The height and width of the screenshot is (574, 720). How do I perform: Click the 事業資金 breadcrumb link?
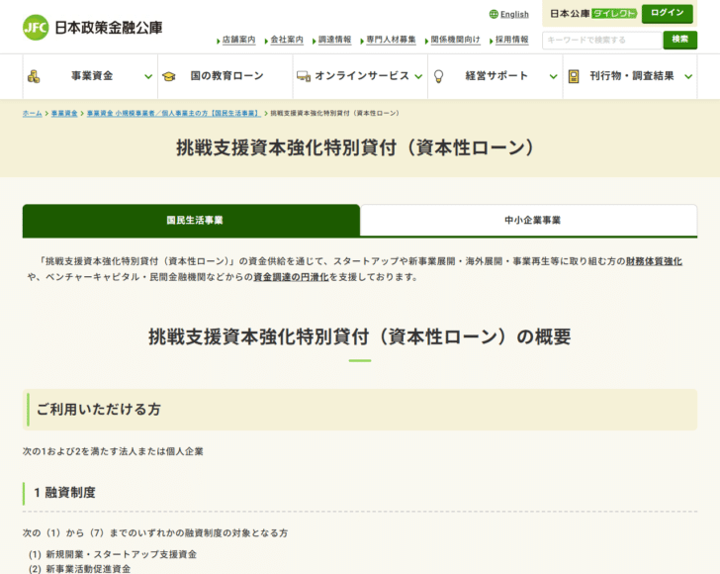tap(64, 113)
